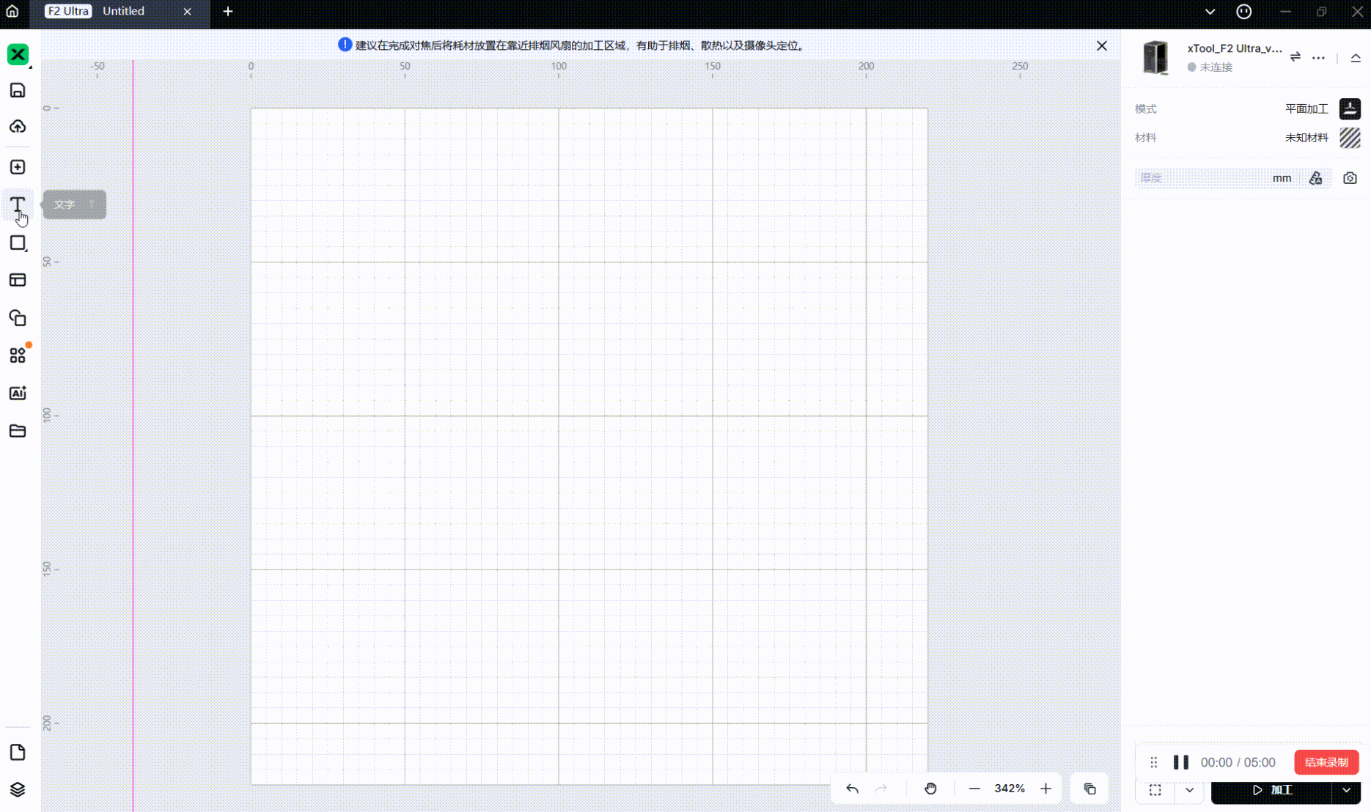This screenshot has width=1371, height=812.
Task: Pause the screen recording
Action: coord(1180,762)
